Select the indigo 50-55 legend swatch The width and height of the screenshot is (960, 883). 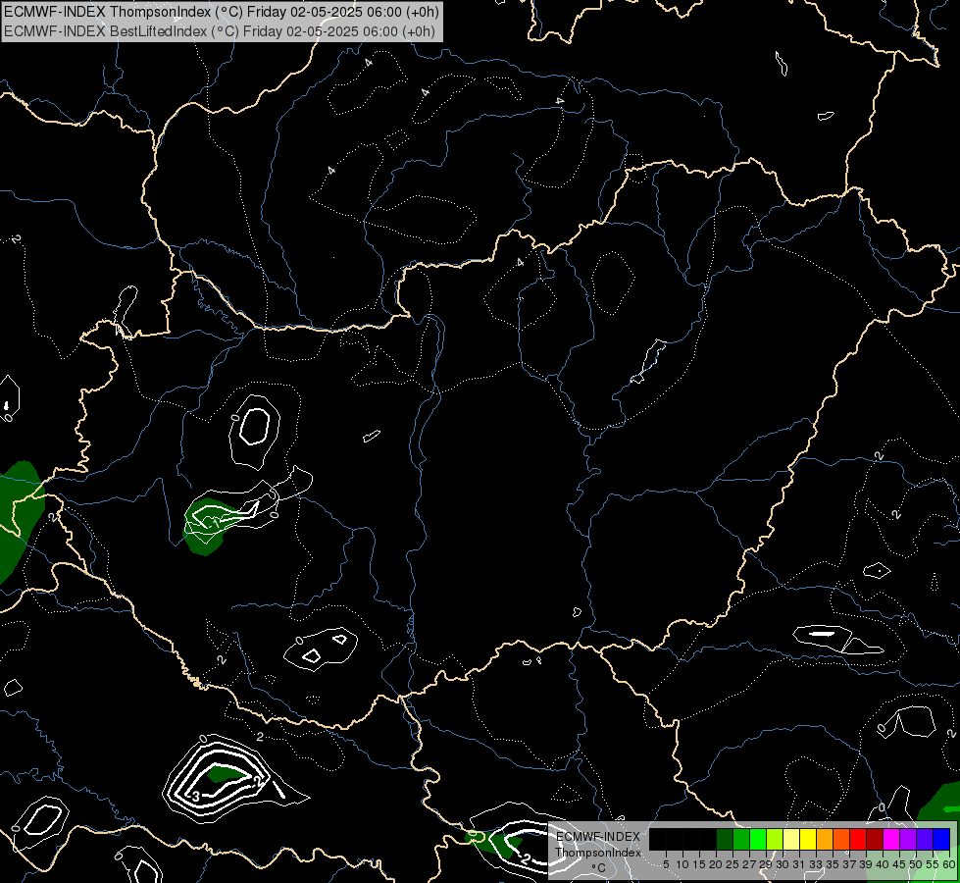[925, 839]
